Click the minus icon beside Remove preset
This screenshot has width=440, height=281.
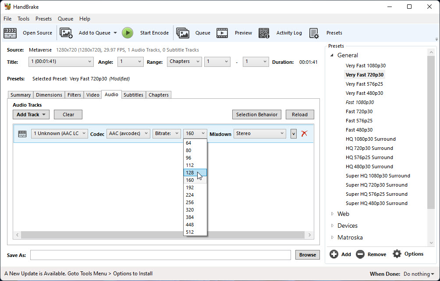(360, 254)
